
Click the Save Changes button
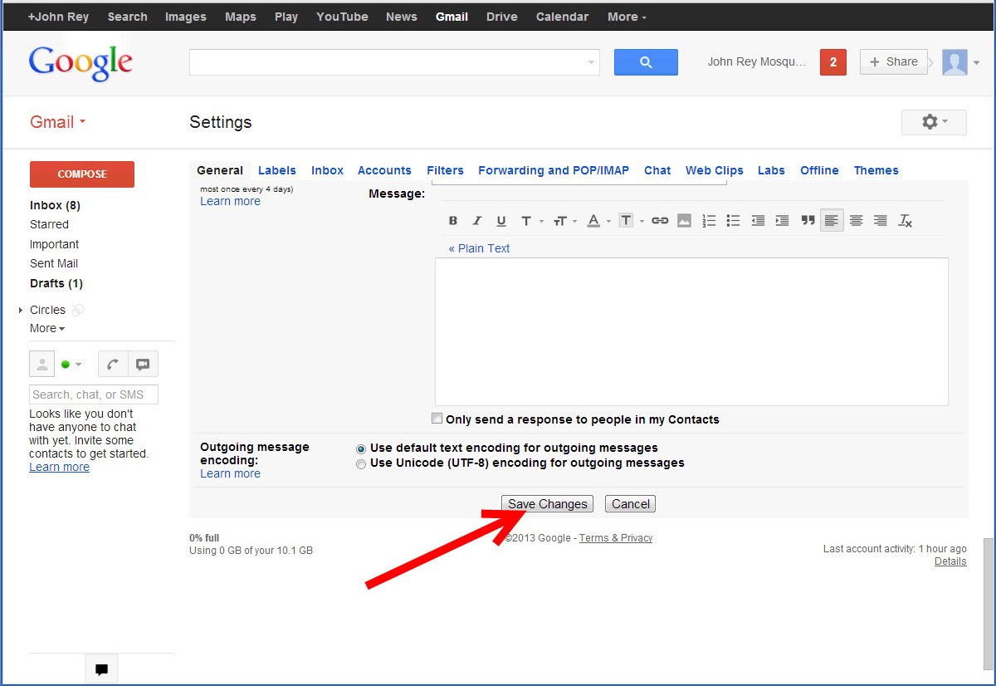pos(548,504)
